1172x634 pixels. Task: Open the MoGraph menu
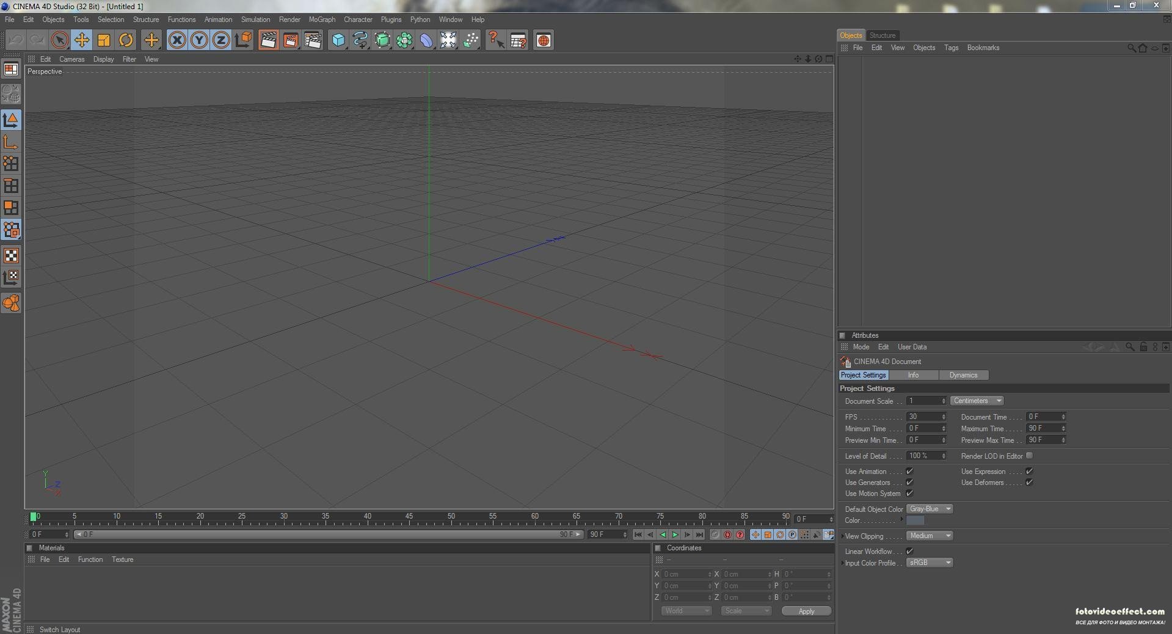322,20
